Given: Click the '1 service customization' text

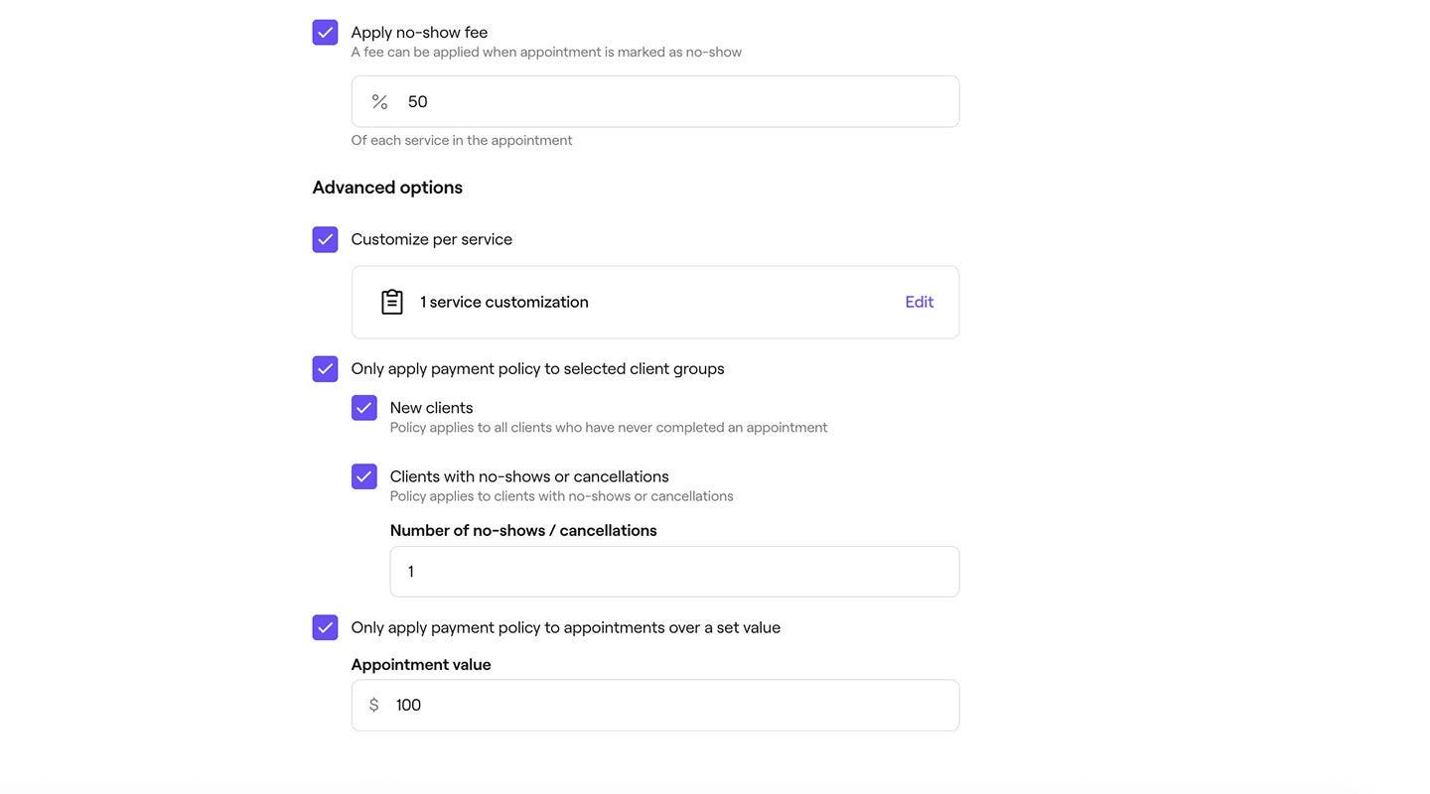Looking at the screenshot, I should (x=503, y=303).
